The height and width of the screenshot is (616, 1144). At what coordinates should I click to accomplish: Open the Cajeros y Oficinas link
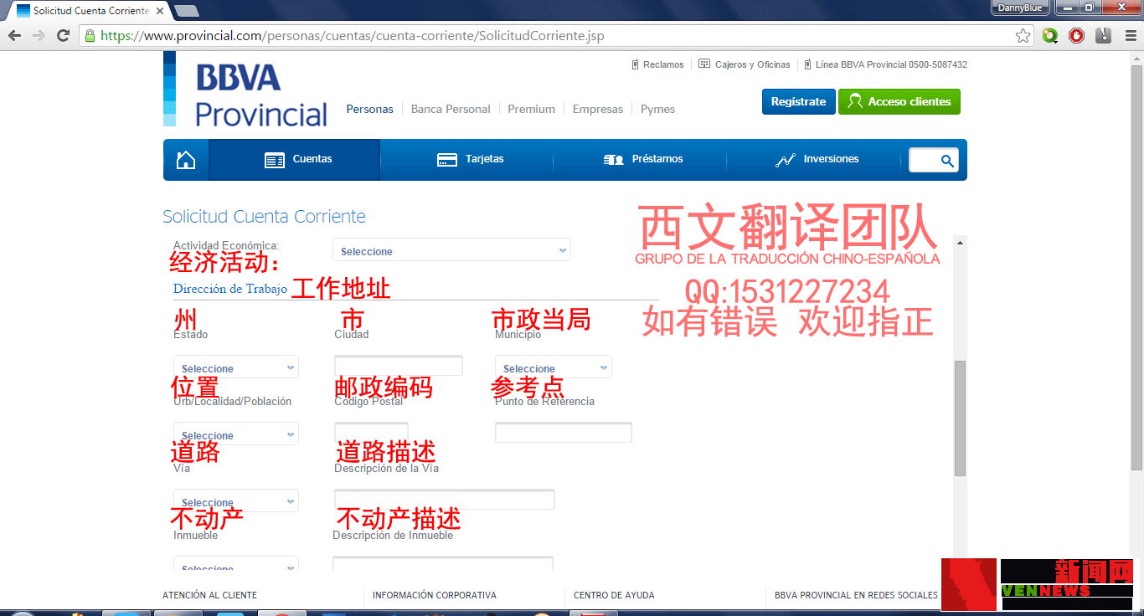pyautogui.click(x=745, y=64)
